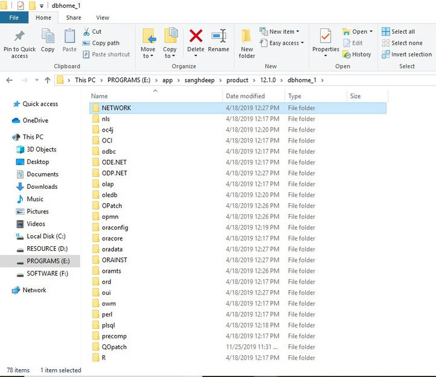Click Select none in the ribbon
The height and width of the screenshot is (377, 436).
[x=402, y=43]
